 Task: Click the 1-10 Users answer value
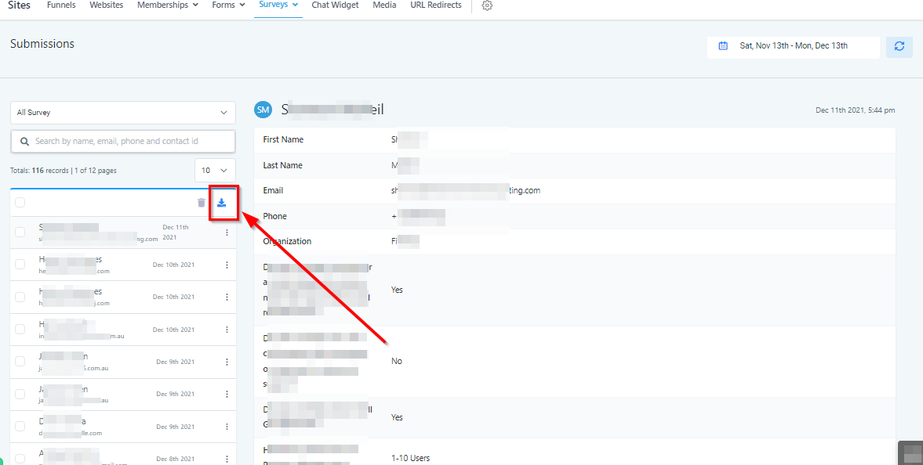click(411, 458)
